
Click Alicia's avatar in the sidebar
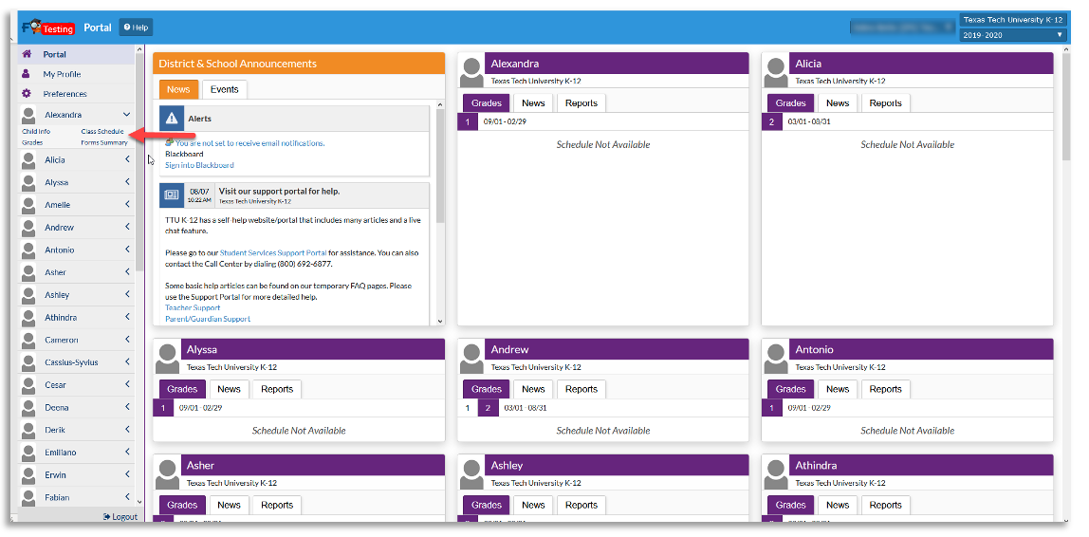coord(28,160)
